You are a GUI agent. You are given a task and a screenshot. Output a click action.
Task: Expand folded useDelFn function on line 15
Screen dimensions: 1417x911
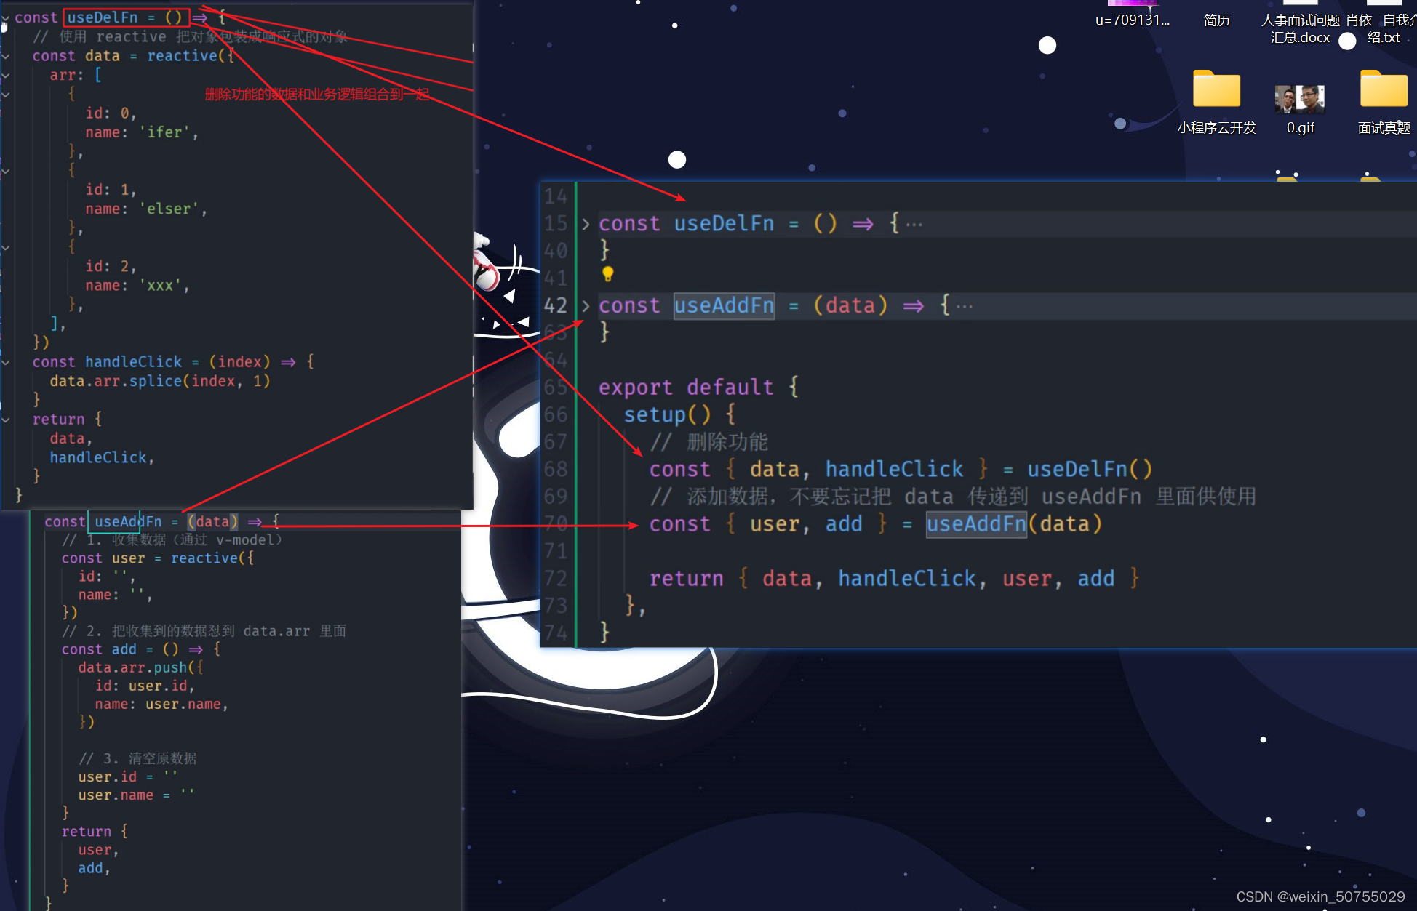click(x=586, y=224)
